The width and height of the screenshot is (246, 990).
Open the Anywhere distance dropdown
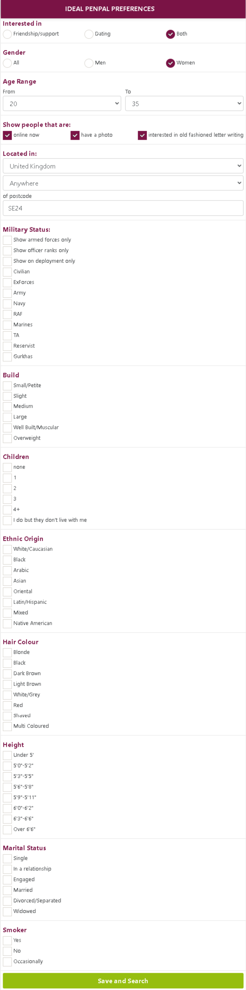[x=123, y=183]
